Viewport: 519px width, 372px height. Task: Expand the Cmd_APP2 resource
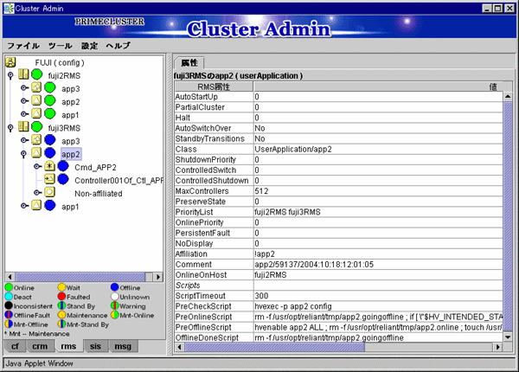[37, 166]
